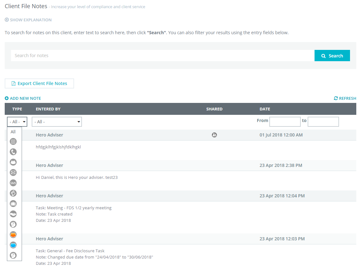Click the From date input field
Viewport: 361px width, 267px height.
click(285, 122)
